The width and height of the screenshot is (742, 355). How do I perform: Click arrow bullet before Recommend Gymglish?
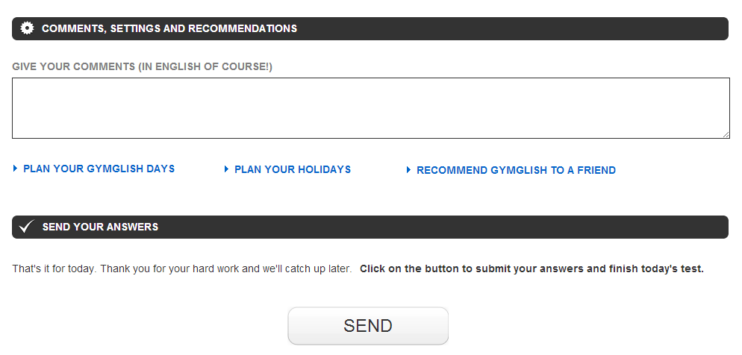pos(408,170)
